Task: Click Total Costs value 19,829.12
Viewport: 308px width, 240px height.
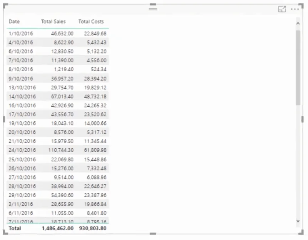Action: pos(95,88)
